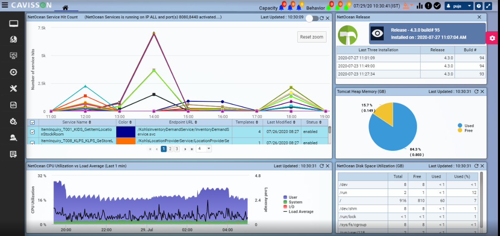
Task: Uncheck the ItemInquiry_T001_KIDS service row checkbox
Action: (32, 132)
